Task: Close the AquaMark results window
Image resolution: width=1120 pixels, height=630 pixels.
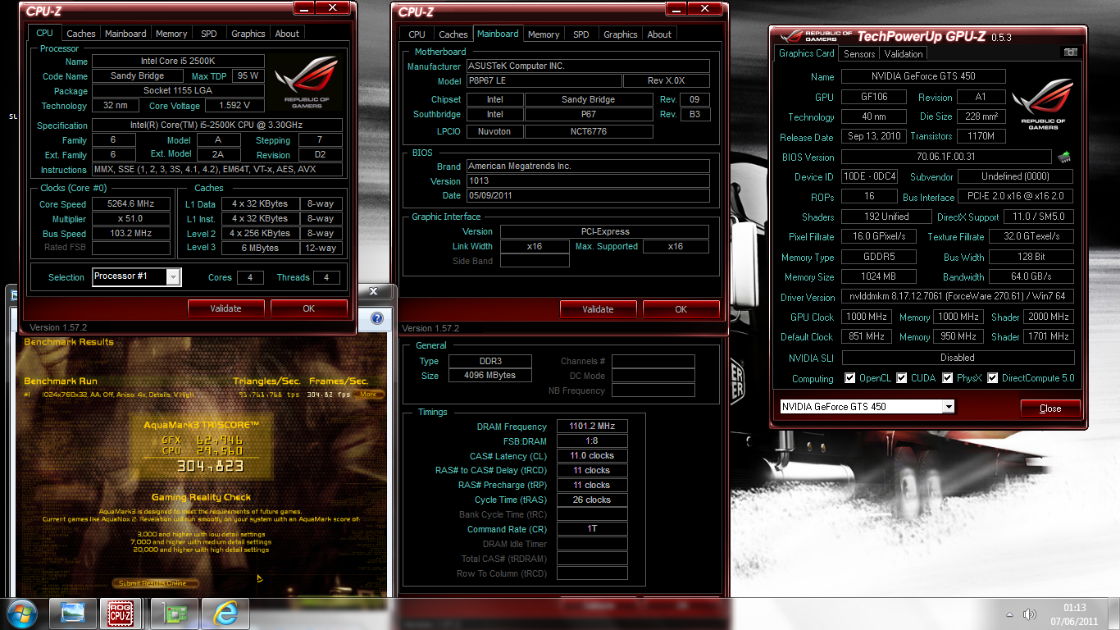Action: 373,291
